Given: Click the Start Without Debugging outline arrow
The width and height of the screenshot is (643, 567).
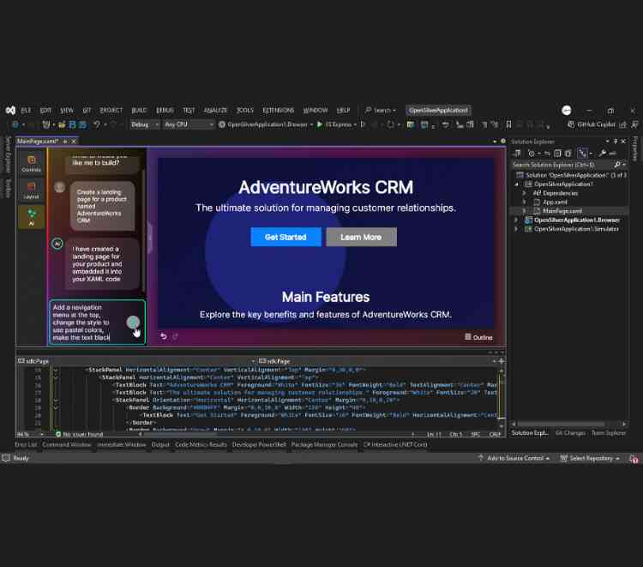Looking at the screenshot, I should [x=363, y=124].
